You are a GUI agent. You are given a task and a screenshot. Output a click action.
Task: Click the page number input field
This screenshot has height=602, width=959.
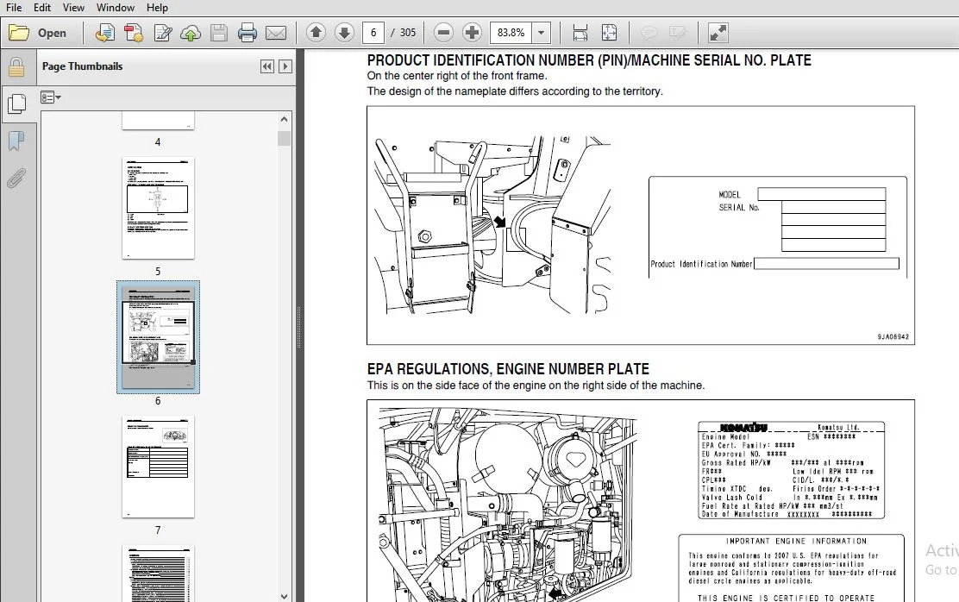[373, 33]
